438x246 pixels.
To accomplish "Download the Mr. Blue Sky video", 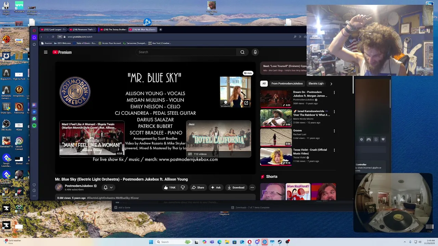I will (x=236, y=187).
